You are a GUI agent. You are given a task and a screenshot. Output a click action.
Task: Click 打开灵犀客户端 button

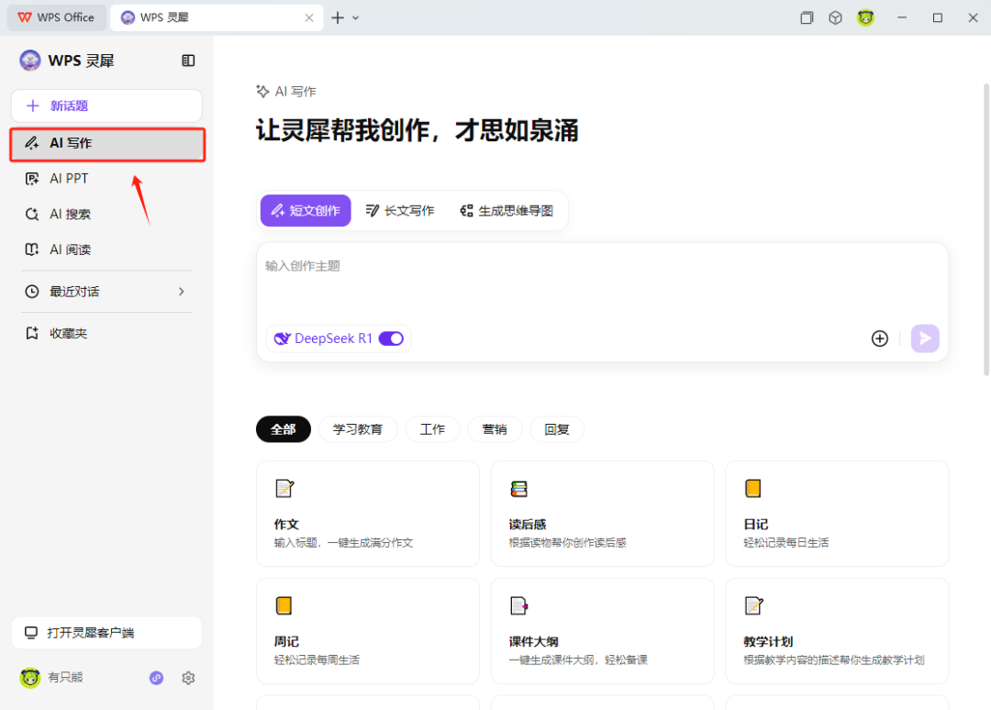(x=106, y=632)
